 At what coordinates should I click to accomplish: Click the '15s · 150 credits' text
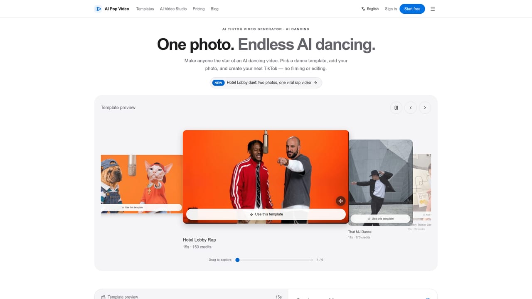pos(197,247)
